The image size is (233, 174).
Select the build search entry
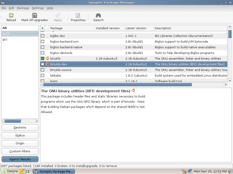20,34
